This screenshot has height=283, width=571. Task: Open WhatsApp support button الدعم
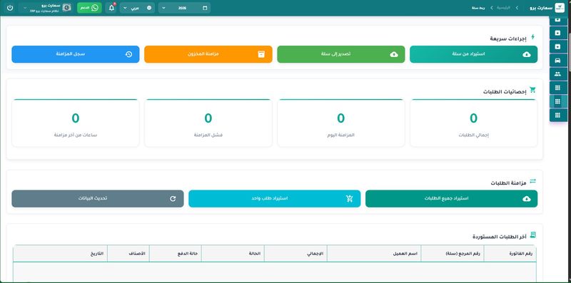pyautogui.click(x=90, y=8)
